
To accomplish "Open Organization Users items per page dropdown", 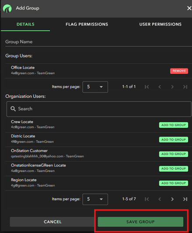I will click(95, 199).
